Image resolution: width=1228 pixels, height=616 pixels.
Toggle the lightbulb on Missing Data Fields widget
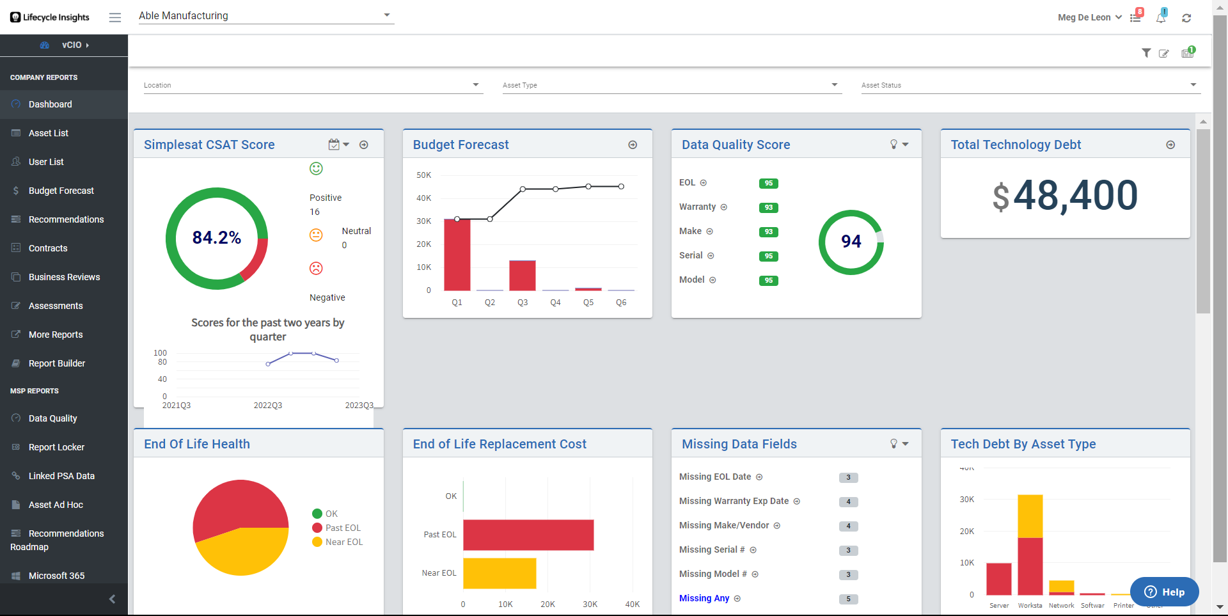point(893,443)
